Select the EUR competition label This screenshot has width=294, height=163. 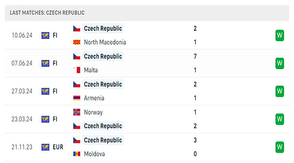(x=58, y=147)
